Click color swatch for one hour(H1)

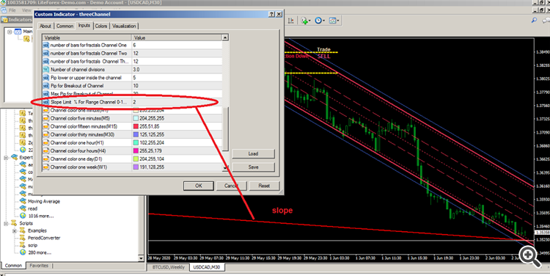[136, 142]
